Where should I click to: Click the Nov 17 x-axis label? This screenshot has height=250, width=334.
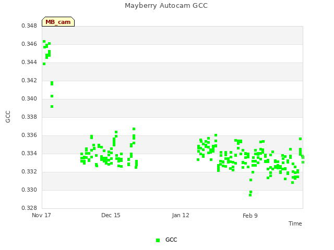pyautogui.click(x=41, y=215)
